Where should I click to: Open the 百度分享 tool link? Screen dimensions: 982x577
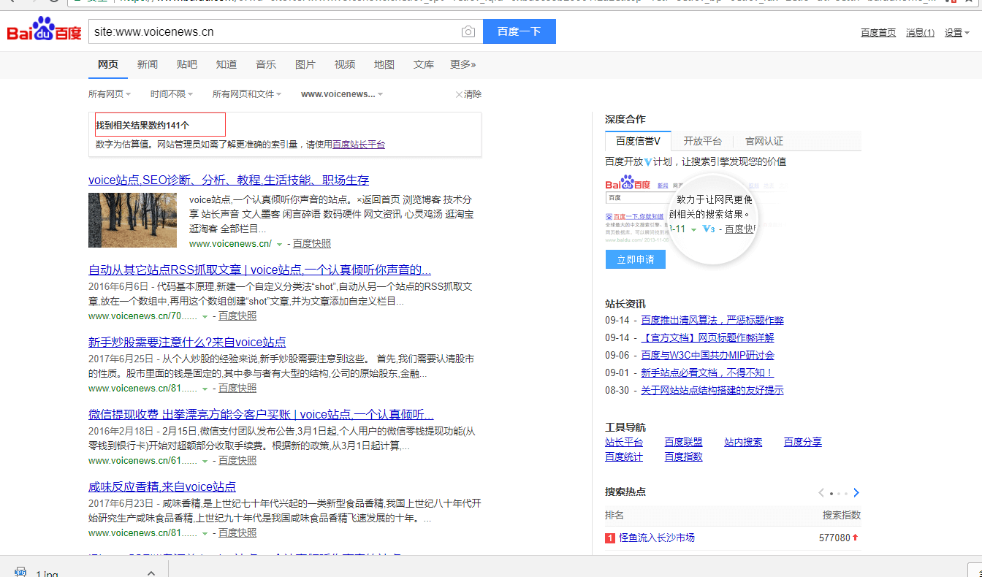[x=803, y=442]
